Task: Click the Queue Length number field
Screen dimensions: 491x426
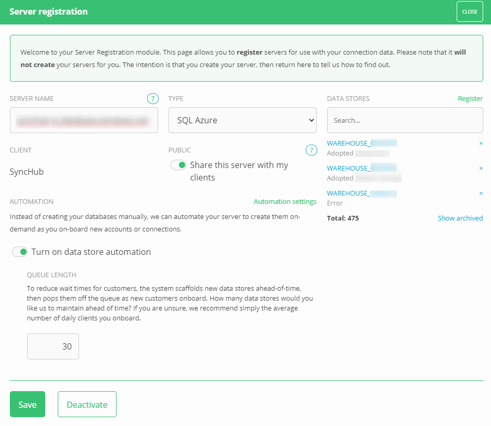Action: (53, 346)
